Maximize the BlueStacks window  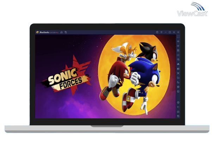pyautogui.click(x=170, y=32)
